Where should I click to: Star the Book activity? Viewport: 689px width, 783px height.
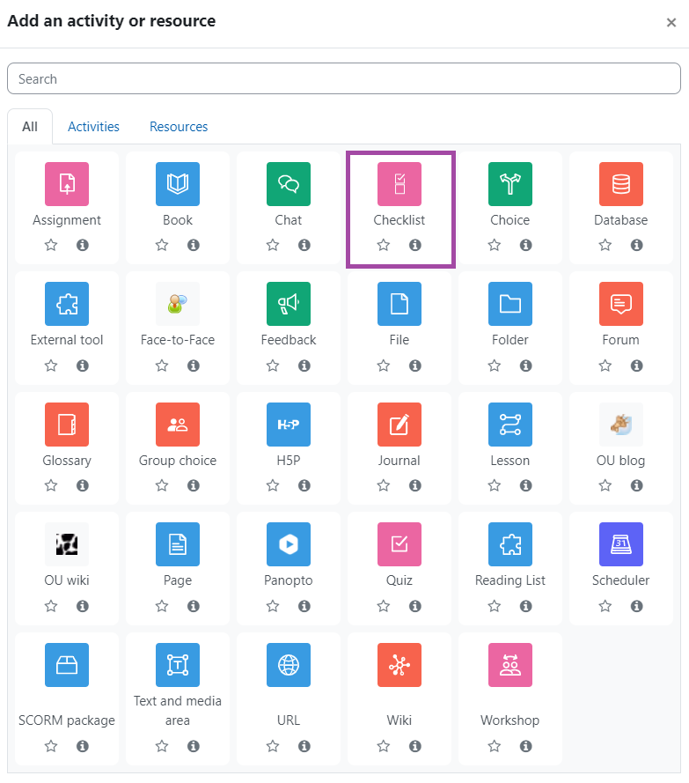pyautogui.click(x=161, y=246)
